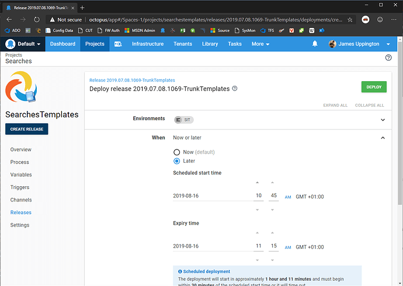Image resolution: width=403 pixels, height=286 pixels.
Task: Increase expiry time hour
Action: point(257,233)
